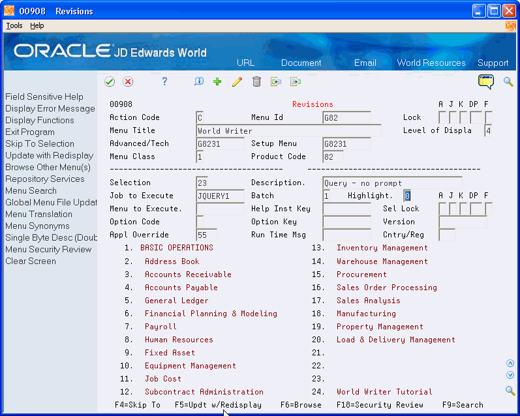Select Menu Security Review in sidebar
The width and height of the screenshot is (520, 416).
[48, 249]
